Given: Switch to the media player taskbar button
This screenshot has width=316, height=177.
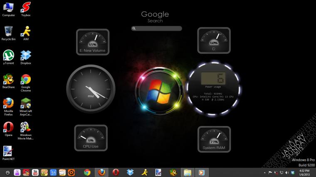Looking at the screenshot, I should tap(202, 172).
